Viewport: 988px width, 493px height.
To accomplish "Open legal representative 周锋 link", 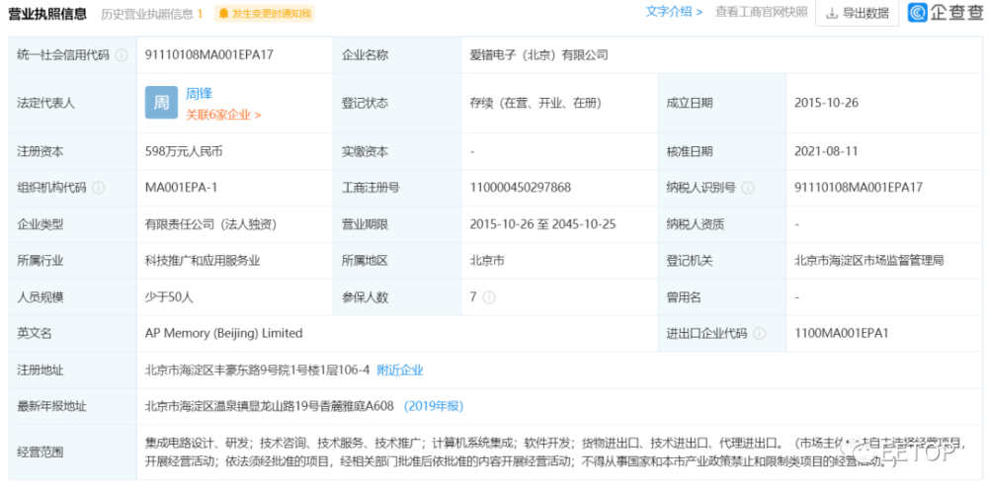I will (200, 94).
